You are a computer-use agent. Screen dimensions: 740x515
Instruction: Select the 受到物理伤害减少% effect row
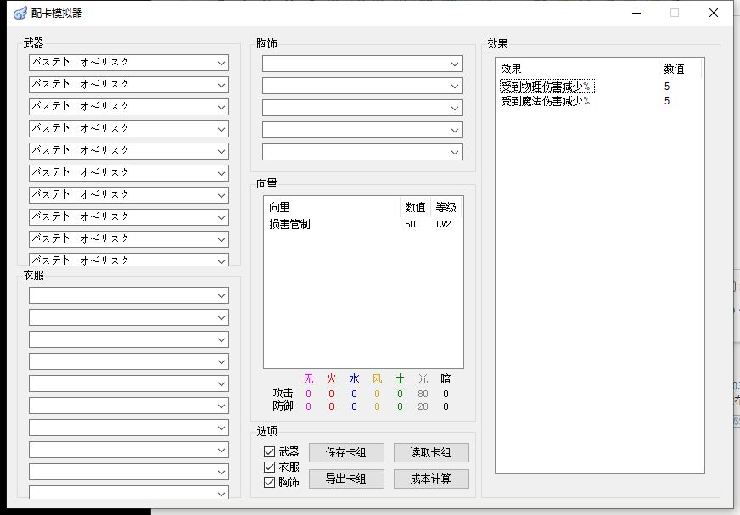click(546, 87)
